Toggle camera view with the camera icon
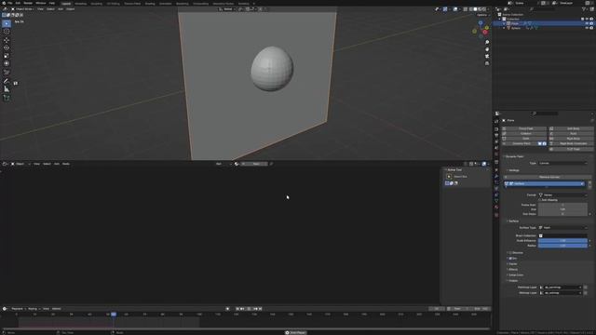Screen dimensions: 596x335 (487, 56)
